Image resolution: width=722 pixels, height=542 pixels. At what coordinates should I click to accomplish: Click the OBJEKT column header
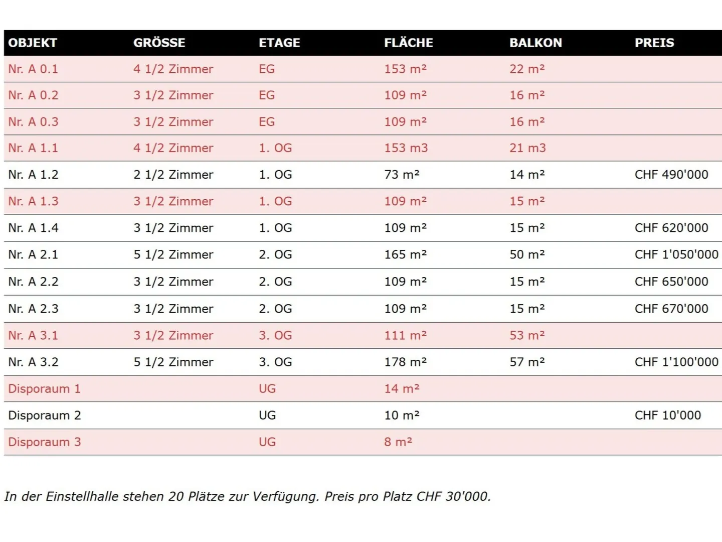click(33, 43)
